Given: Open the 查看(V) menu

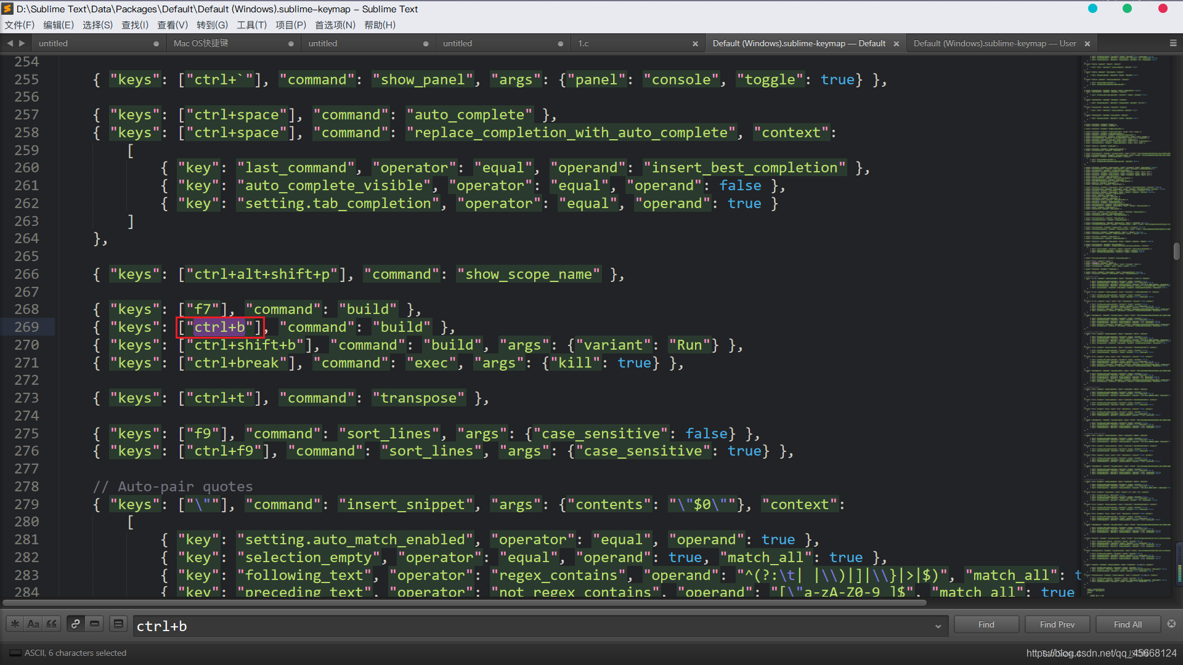Looking at the screenshot, I should point(173,25).
